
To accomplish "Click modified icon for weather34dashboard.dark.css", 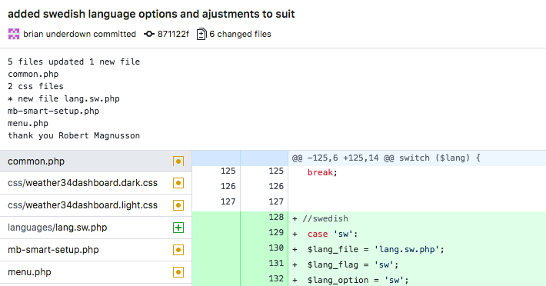I will tap(178, 183).
